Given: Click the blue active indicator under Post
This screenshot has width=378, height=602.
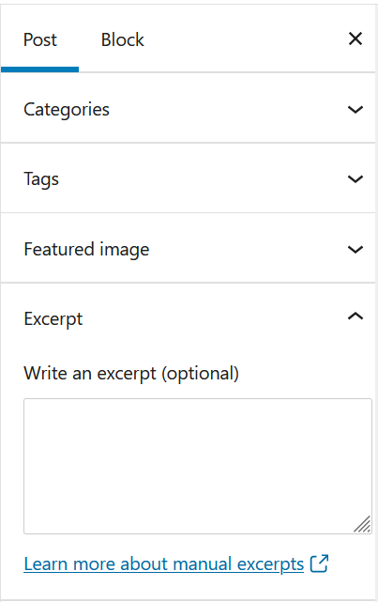Looking at the screenshot, I should (x=40, y=69).
